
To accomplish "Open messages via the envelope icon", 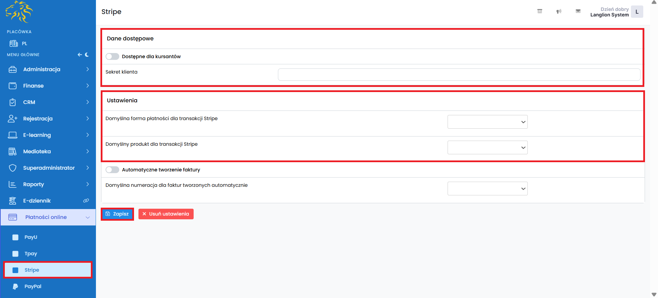I will point(578,11).
